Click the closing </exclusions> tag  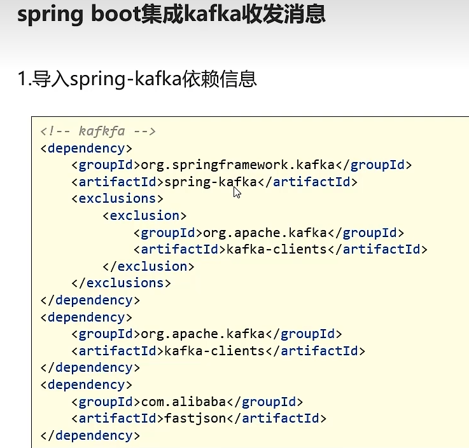coord(122,283)
